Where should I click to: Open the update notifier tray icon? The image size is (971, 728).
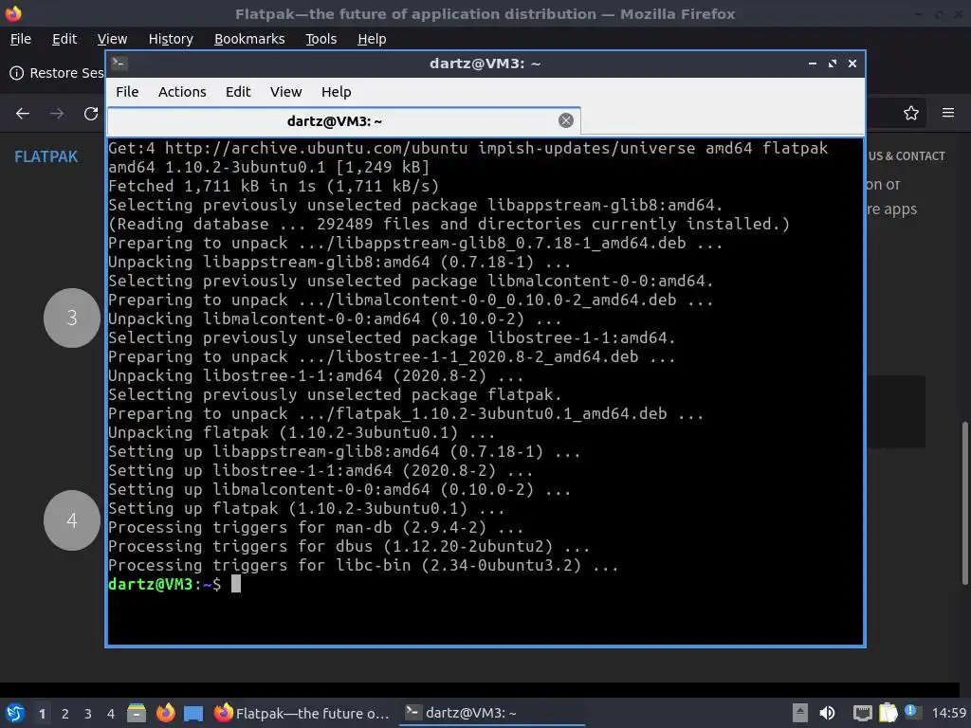pos(911,712)
